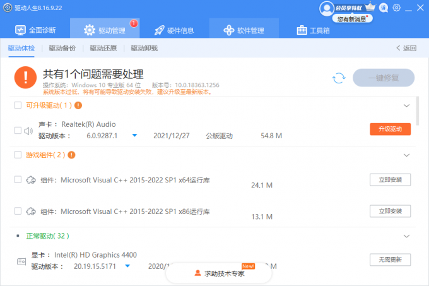Click 求助技术专家 help bar
Image resolution: width=429 pixels, height=286 pixels.
pyautogui.click(x=219, y=273)
